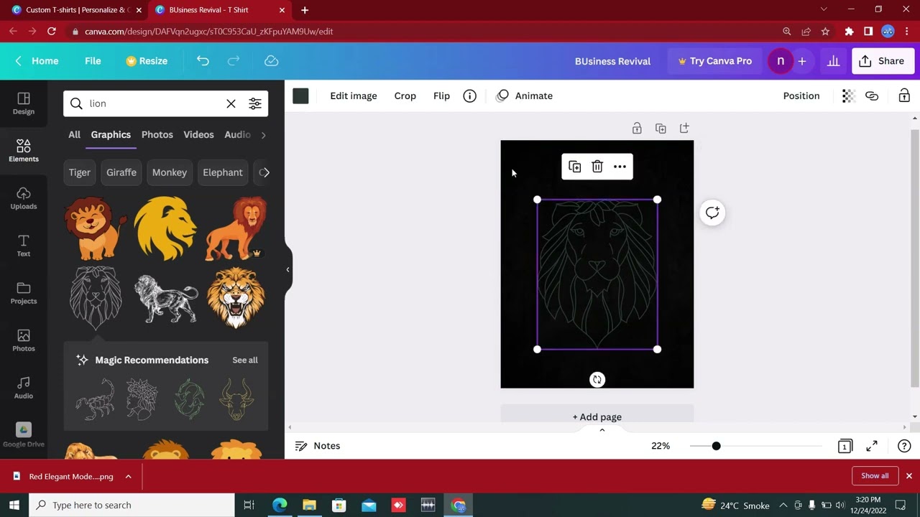920x517 pixels.
Task: Click the Share button
Action: click(x=882, y=61)
